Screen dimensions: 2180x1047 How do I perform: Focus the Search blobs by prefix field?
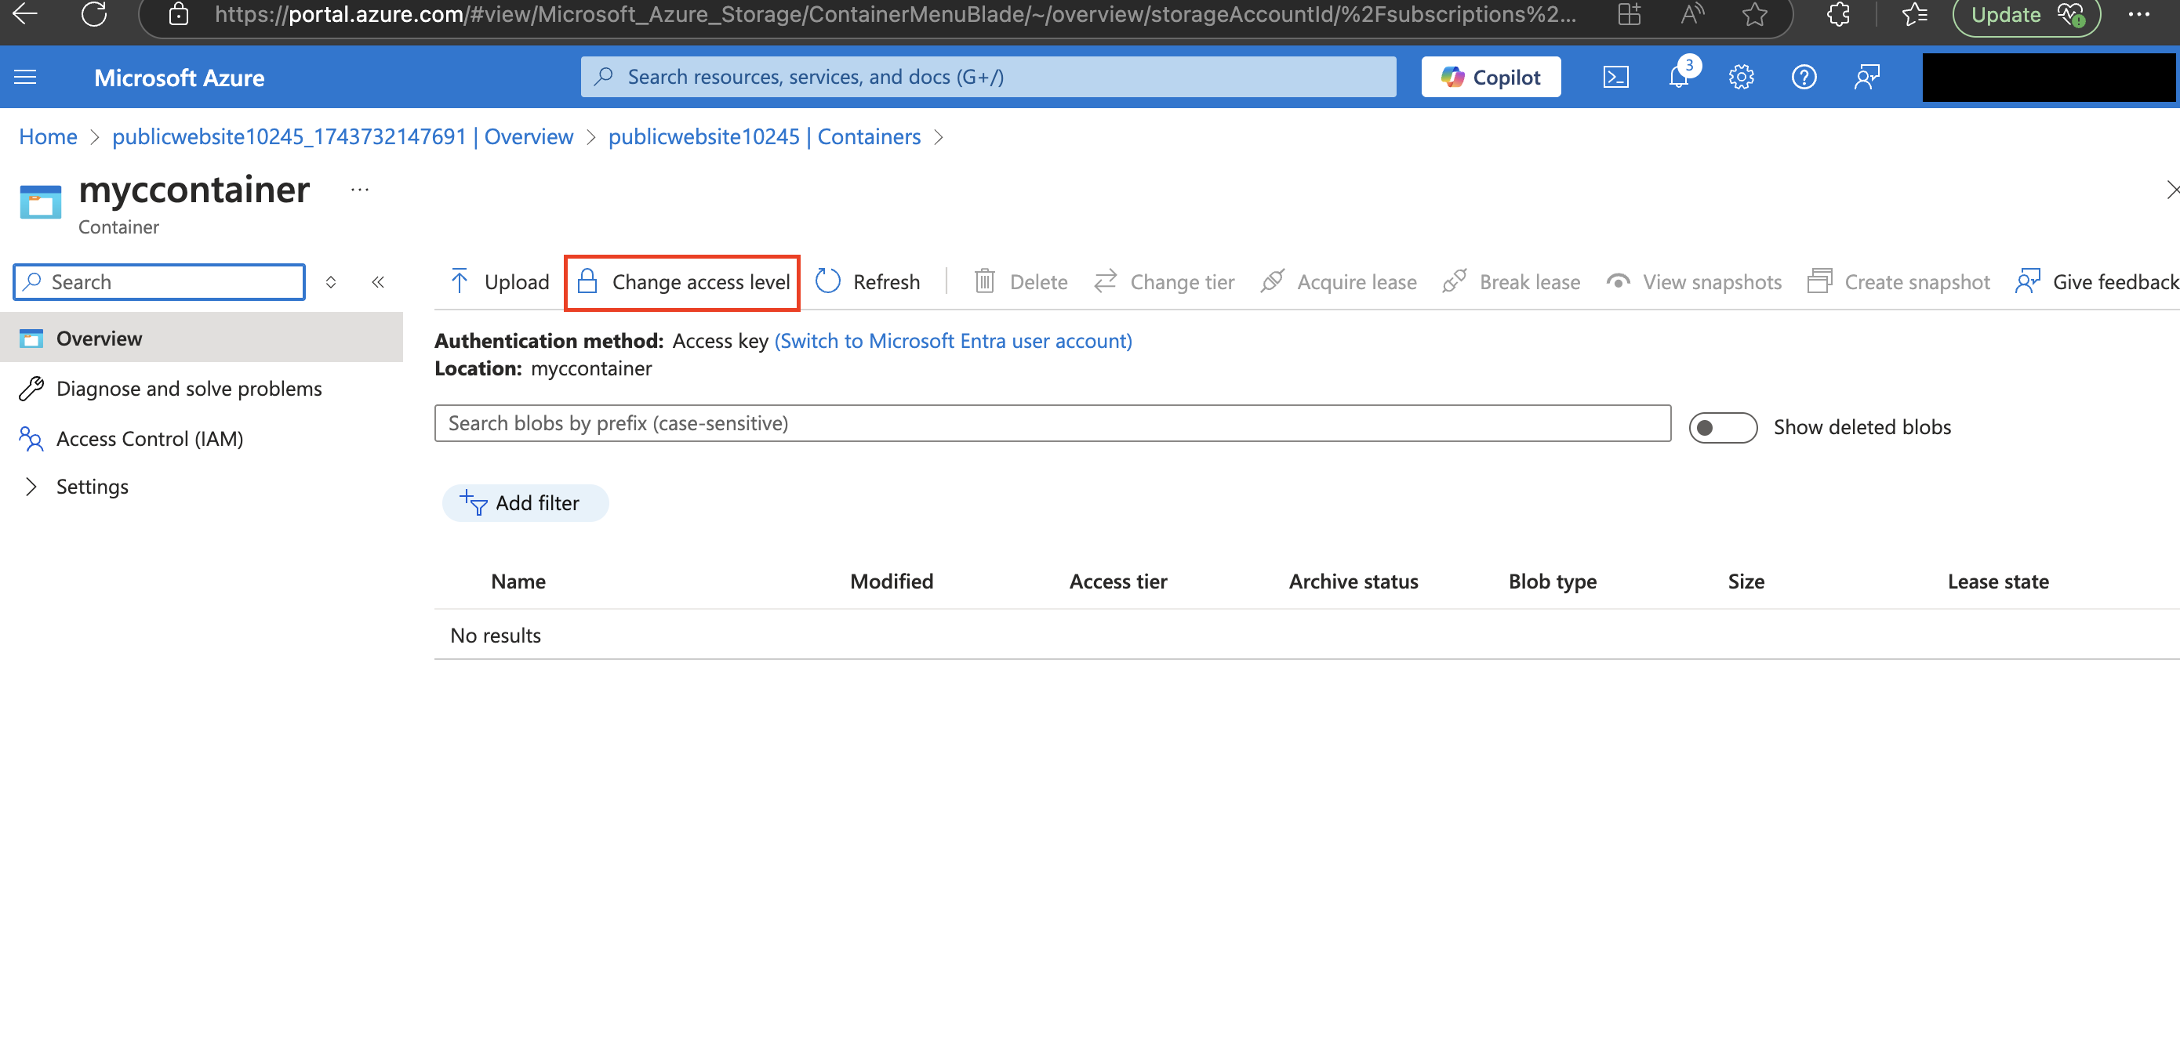coord(1052,423)
